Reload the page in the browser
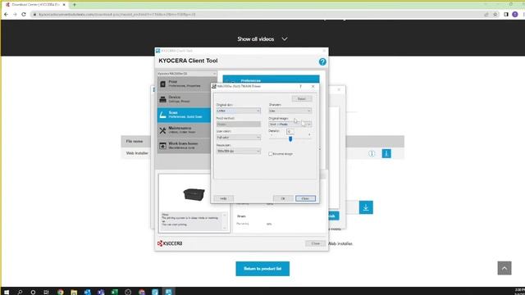The height and width of the screenshot is (295, 525). pyautogui.click(x=24, y=15)
